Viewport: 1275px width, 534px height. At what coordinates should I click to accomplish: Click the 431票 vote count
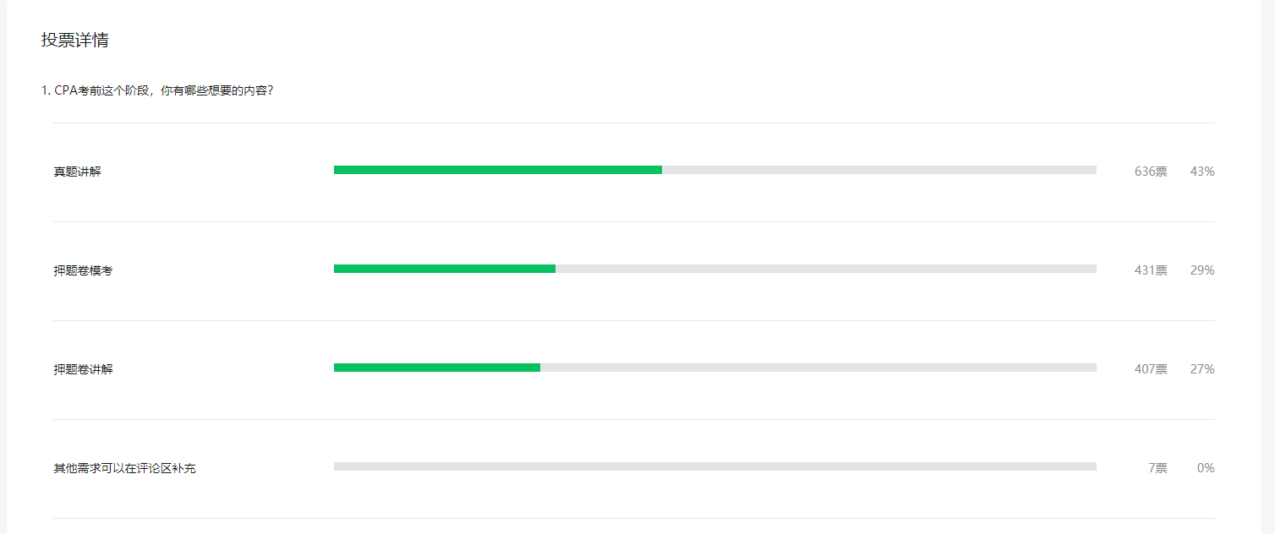pyautogui.click(x=1151, y=270)
